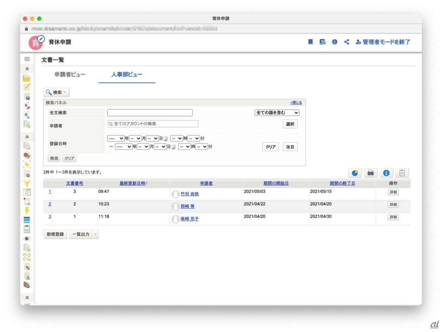Click the yellow folder sidebar icon
The height and width of the screenshot is (332, 442).
pyautogui.click(x=27, y=78)
